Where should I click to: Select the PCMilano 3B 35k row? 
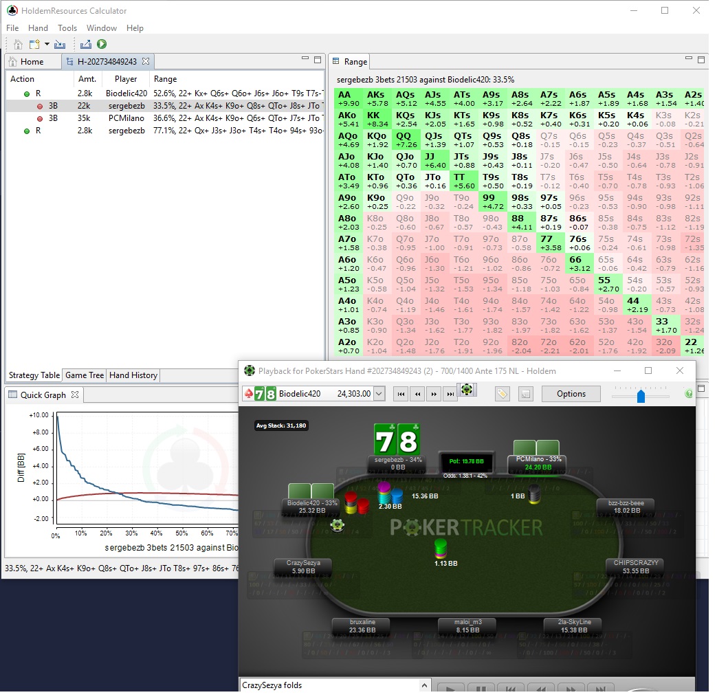point(166,118)
